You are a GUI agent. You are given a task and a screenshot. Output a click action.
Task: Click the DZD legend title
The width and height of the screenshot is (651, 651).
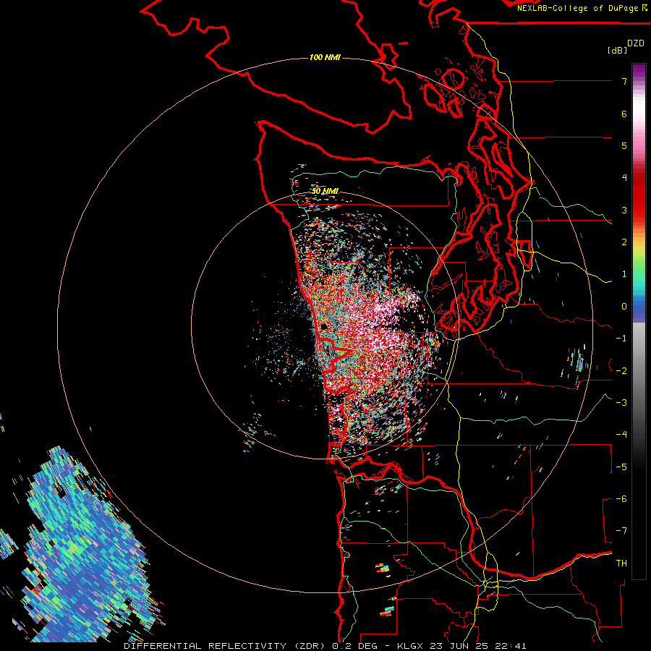(636, 43)
